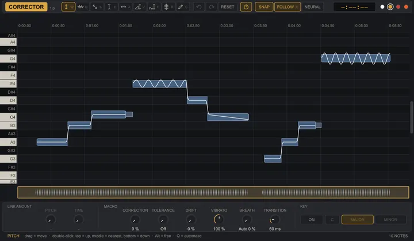Select the MAJOR scale button

coord(358,220)
